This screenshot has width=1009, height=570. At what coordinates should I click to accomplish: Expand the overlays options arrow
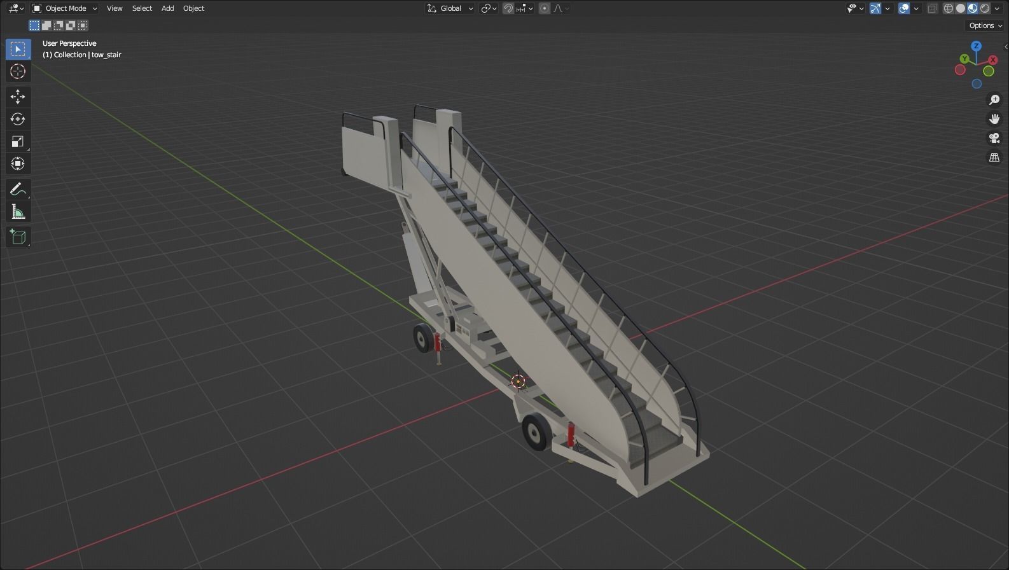(916, 8)
